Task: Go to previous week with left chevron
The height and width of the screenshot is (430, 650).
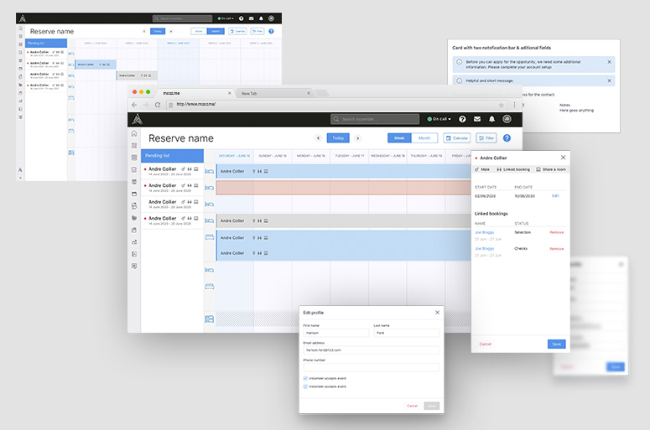Action: coord(318,138)
